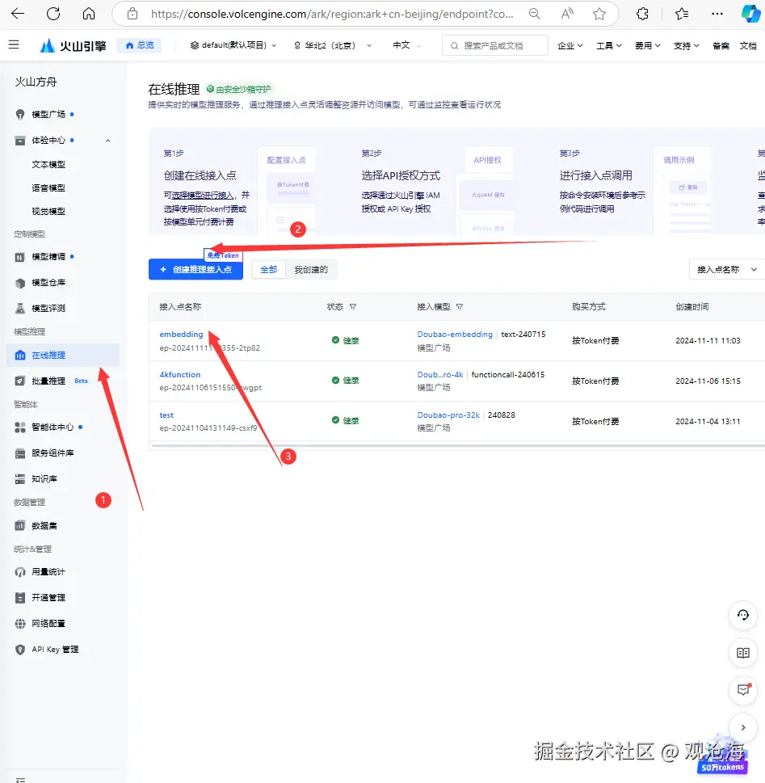Focus the 搜索产品或文档 search field
Image resolution: width=765 pixels, height=783 pixels.
pos(495,45)
